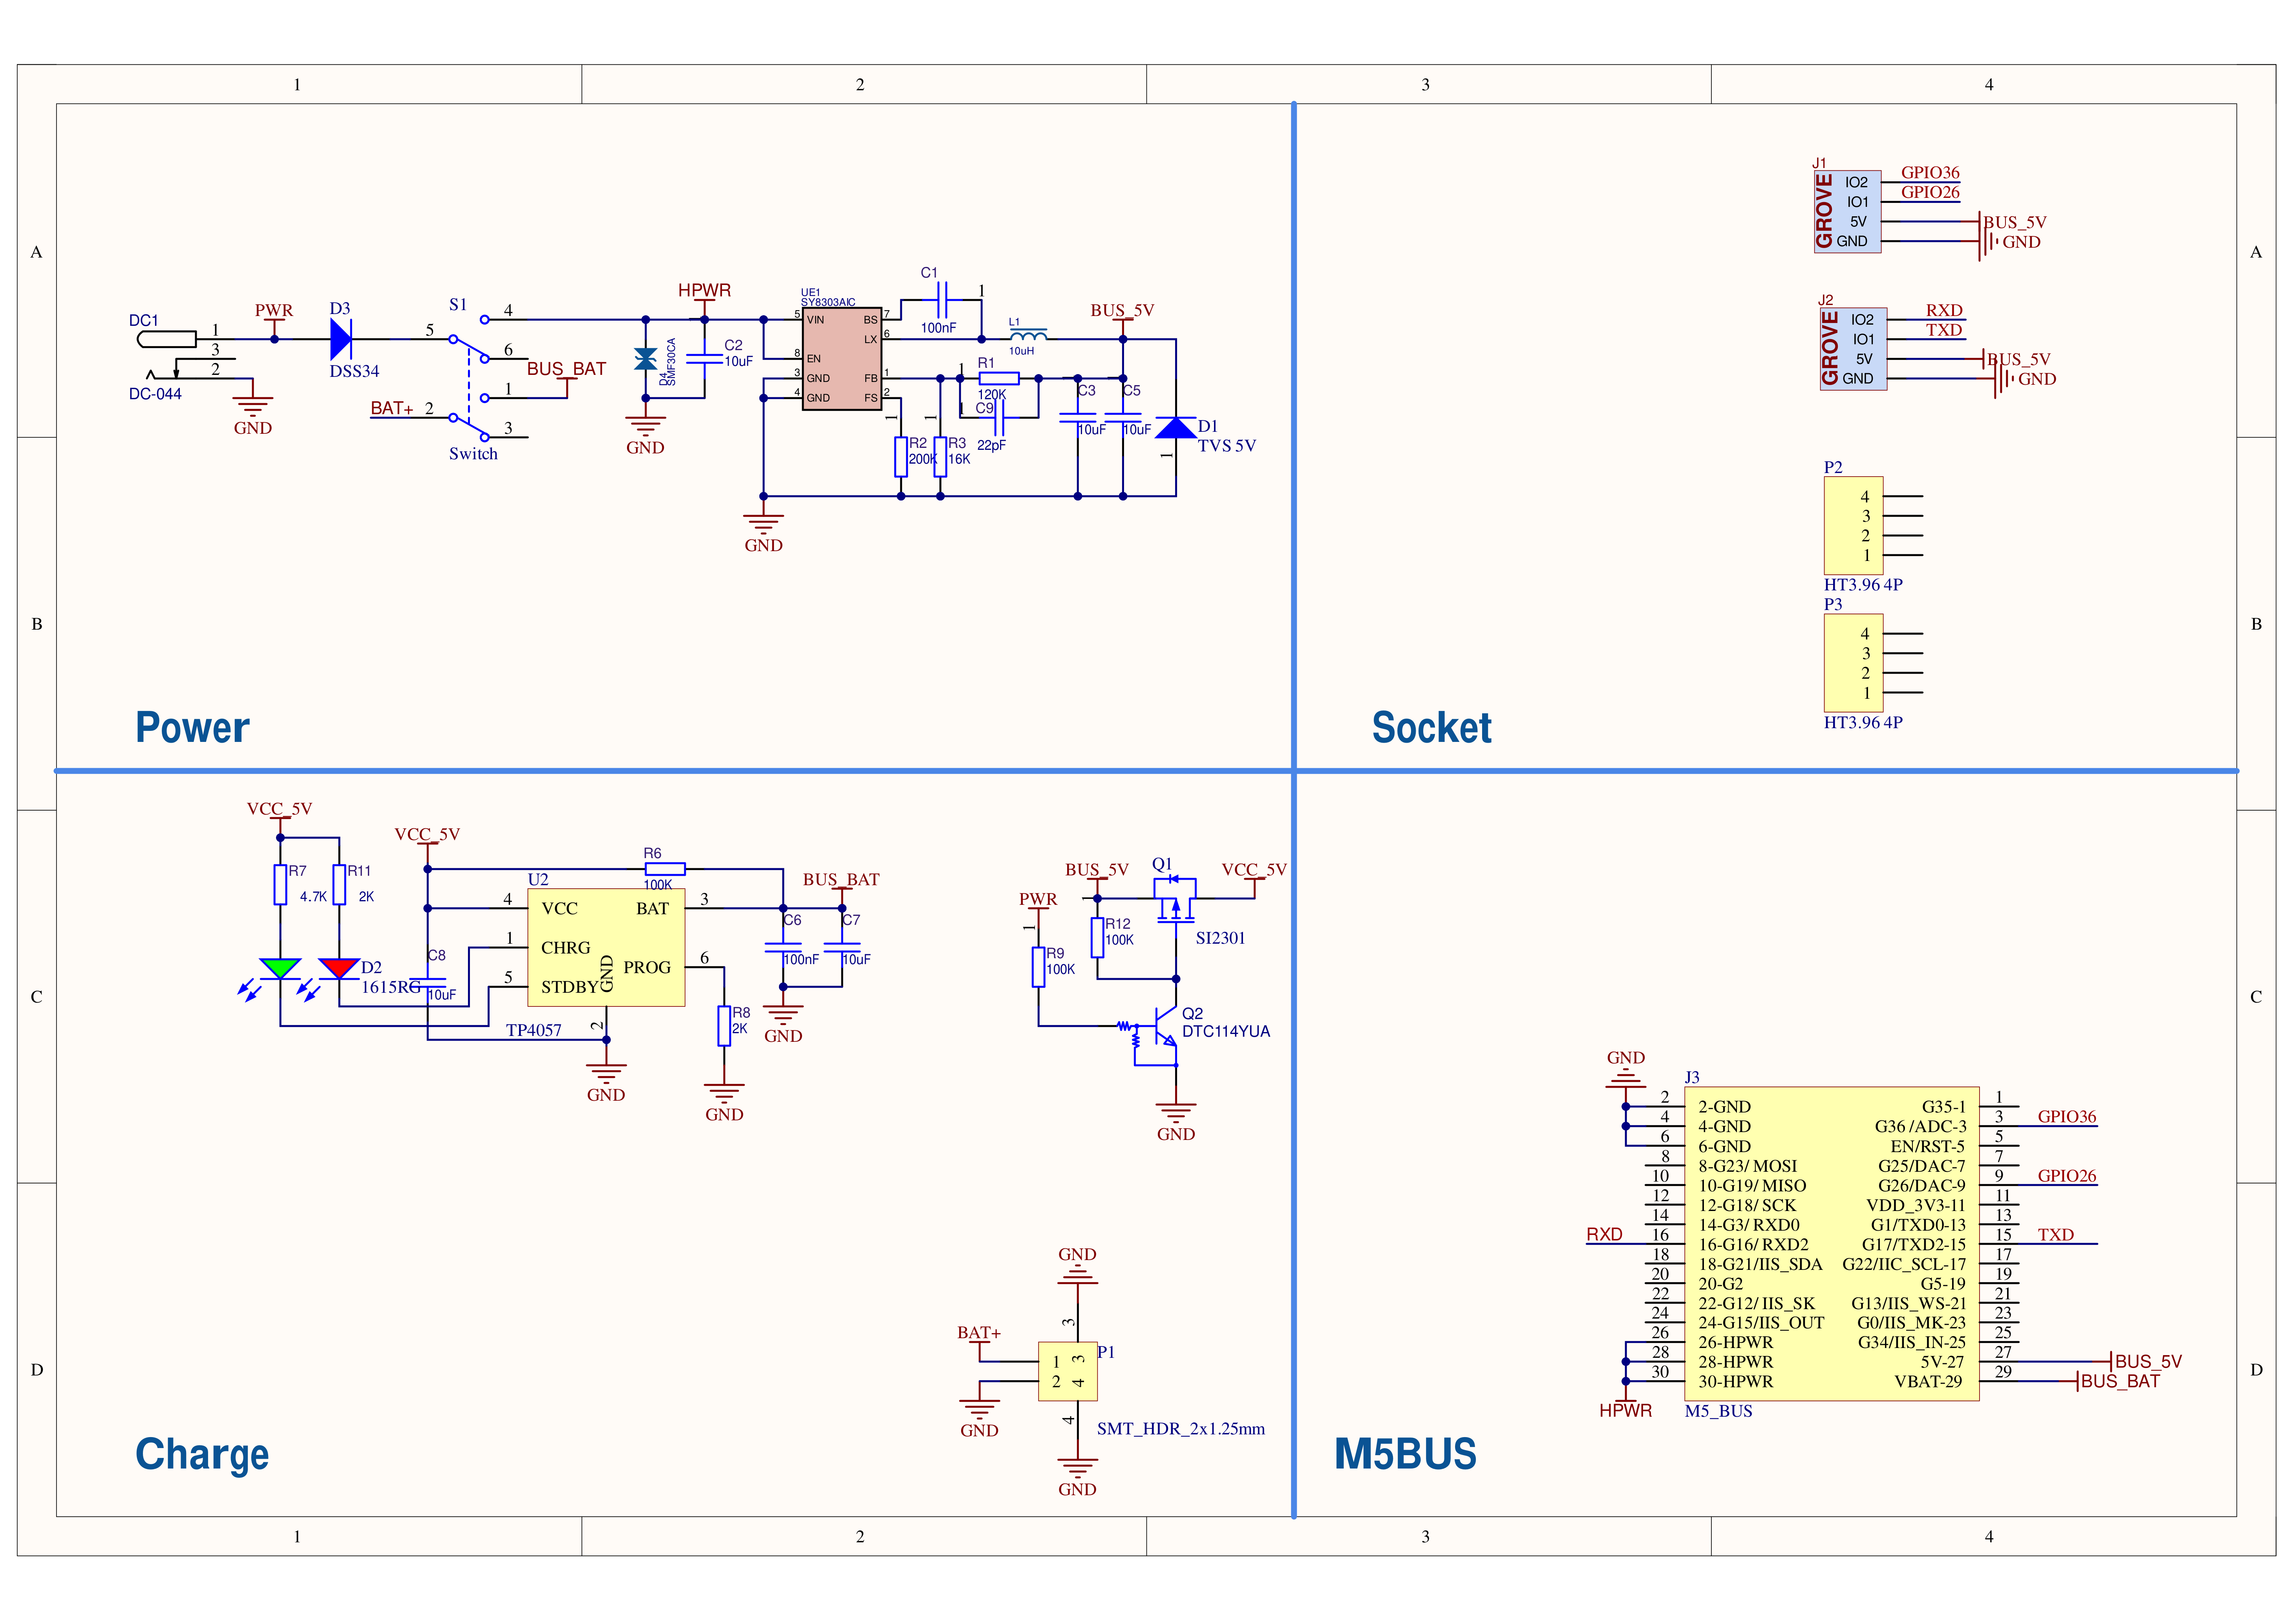Select the TXD label at J2
Image resolution: width=2296 pixels, height=1622 pixels.
[1944, 330]
